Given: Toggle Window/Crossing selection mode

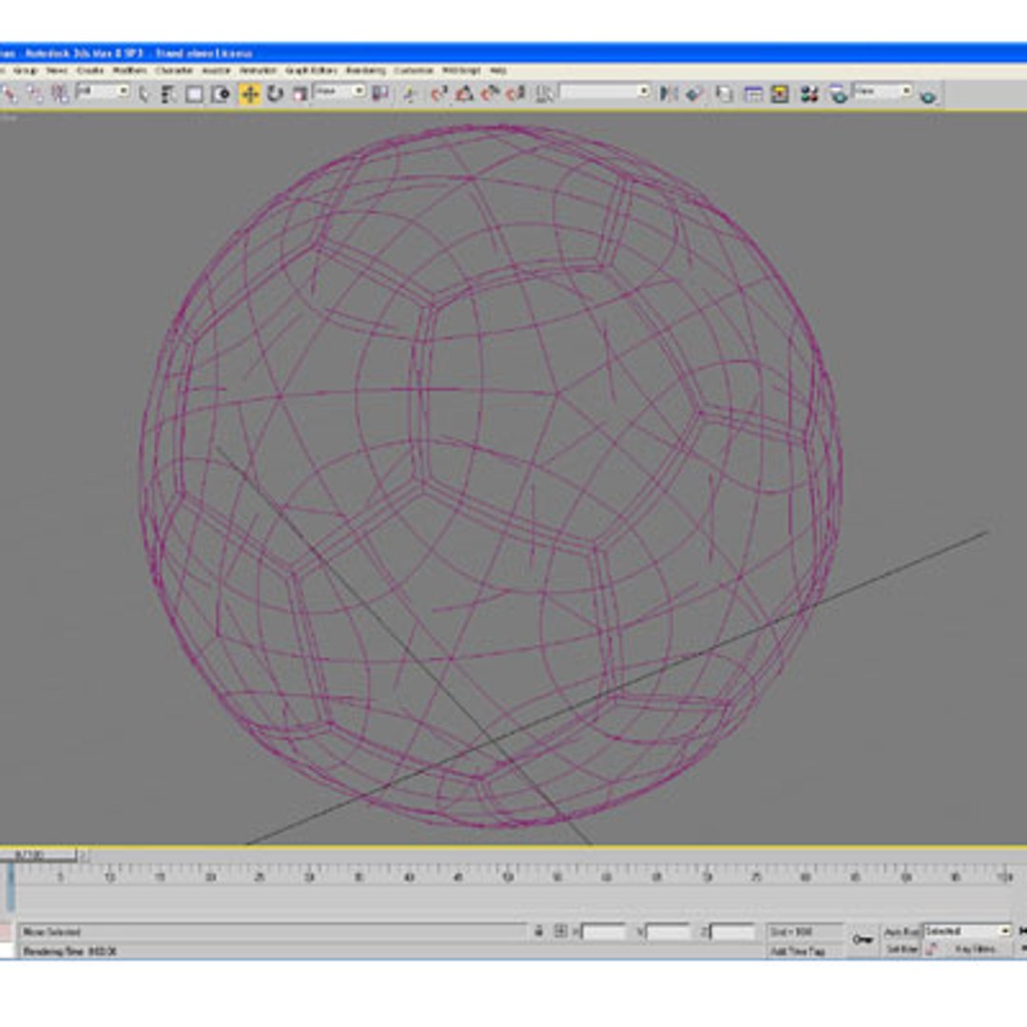Looking at the screenshot, I should pos(221,93).
